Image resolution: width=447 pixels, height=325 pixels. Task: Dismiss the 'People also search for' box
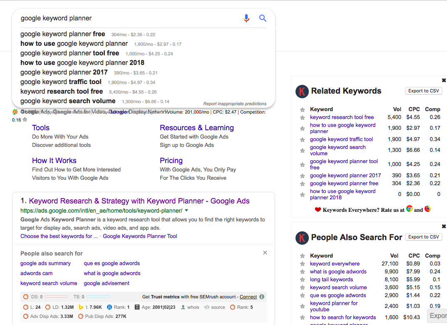coord(265,253)
